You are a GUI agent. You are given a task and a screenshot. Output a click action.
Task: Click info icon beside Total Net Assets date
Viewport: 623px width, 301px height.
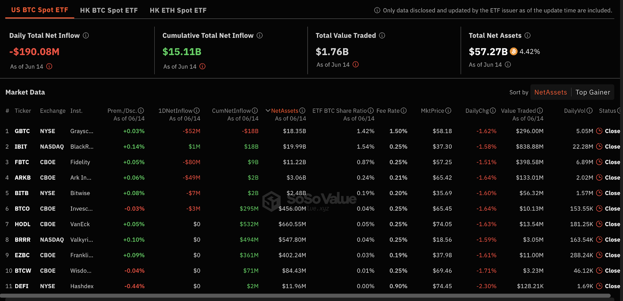(x=508, y=64)
